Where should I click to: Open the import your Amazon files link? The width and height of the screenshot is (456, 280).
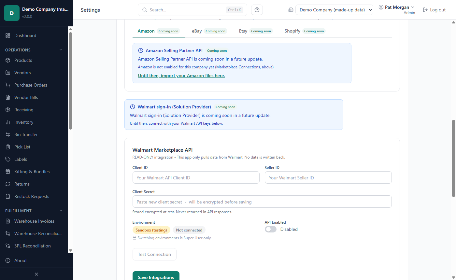pos(181,76)
